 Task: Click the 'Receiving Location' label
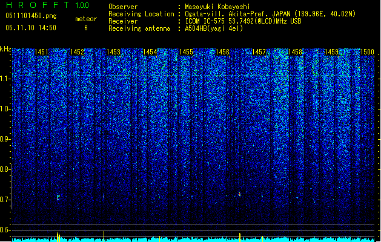141,14
